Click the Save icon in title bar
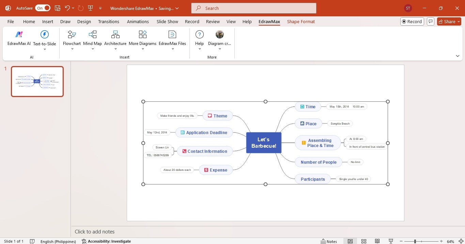 click(58, 8)
